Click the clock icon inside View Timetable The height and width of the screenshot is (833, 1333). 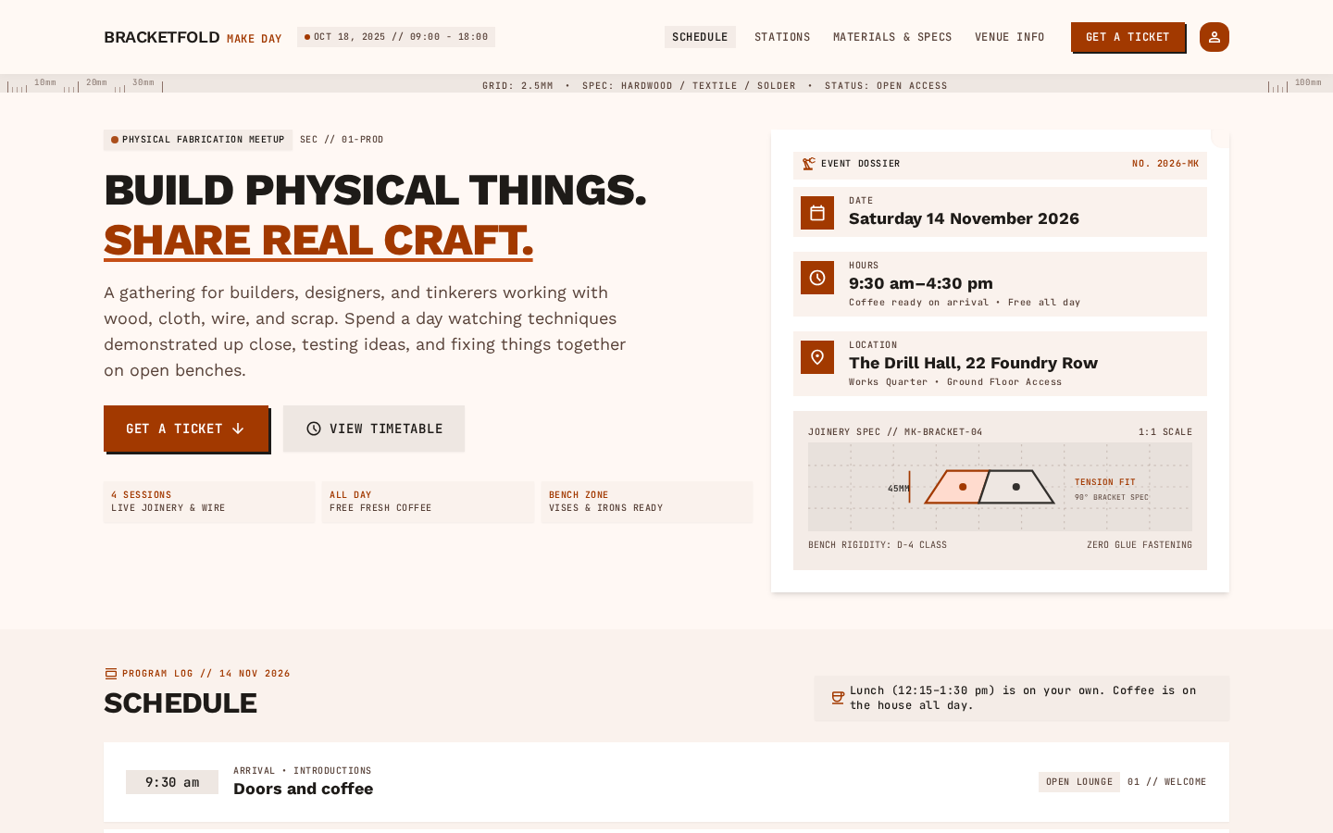(x=314, y=429)
